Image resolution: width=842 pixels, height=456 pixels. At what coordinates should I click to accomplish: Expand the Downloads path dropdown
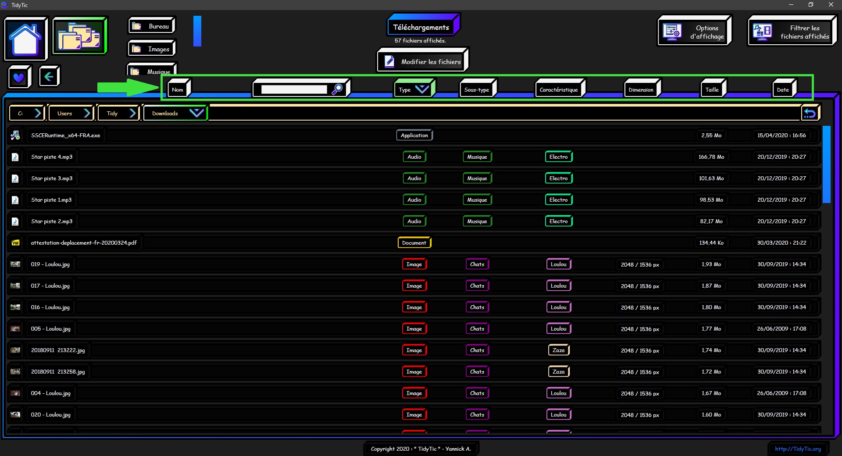tap(196, 113)
